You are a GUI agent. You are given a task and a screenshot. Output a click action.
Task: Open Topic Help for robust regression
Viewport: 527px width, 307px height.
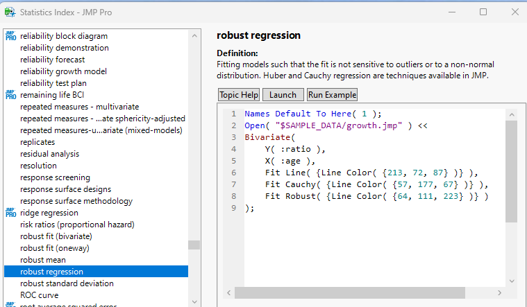[x=239, y=95]
